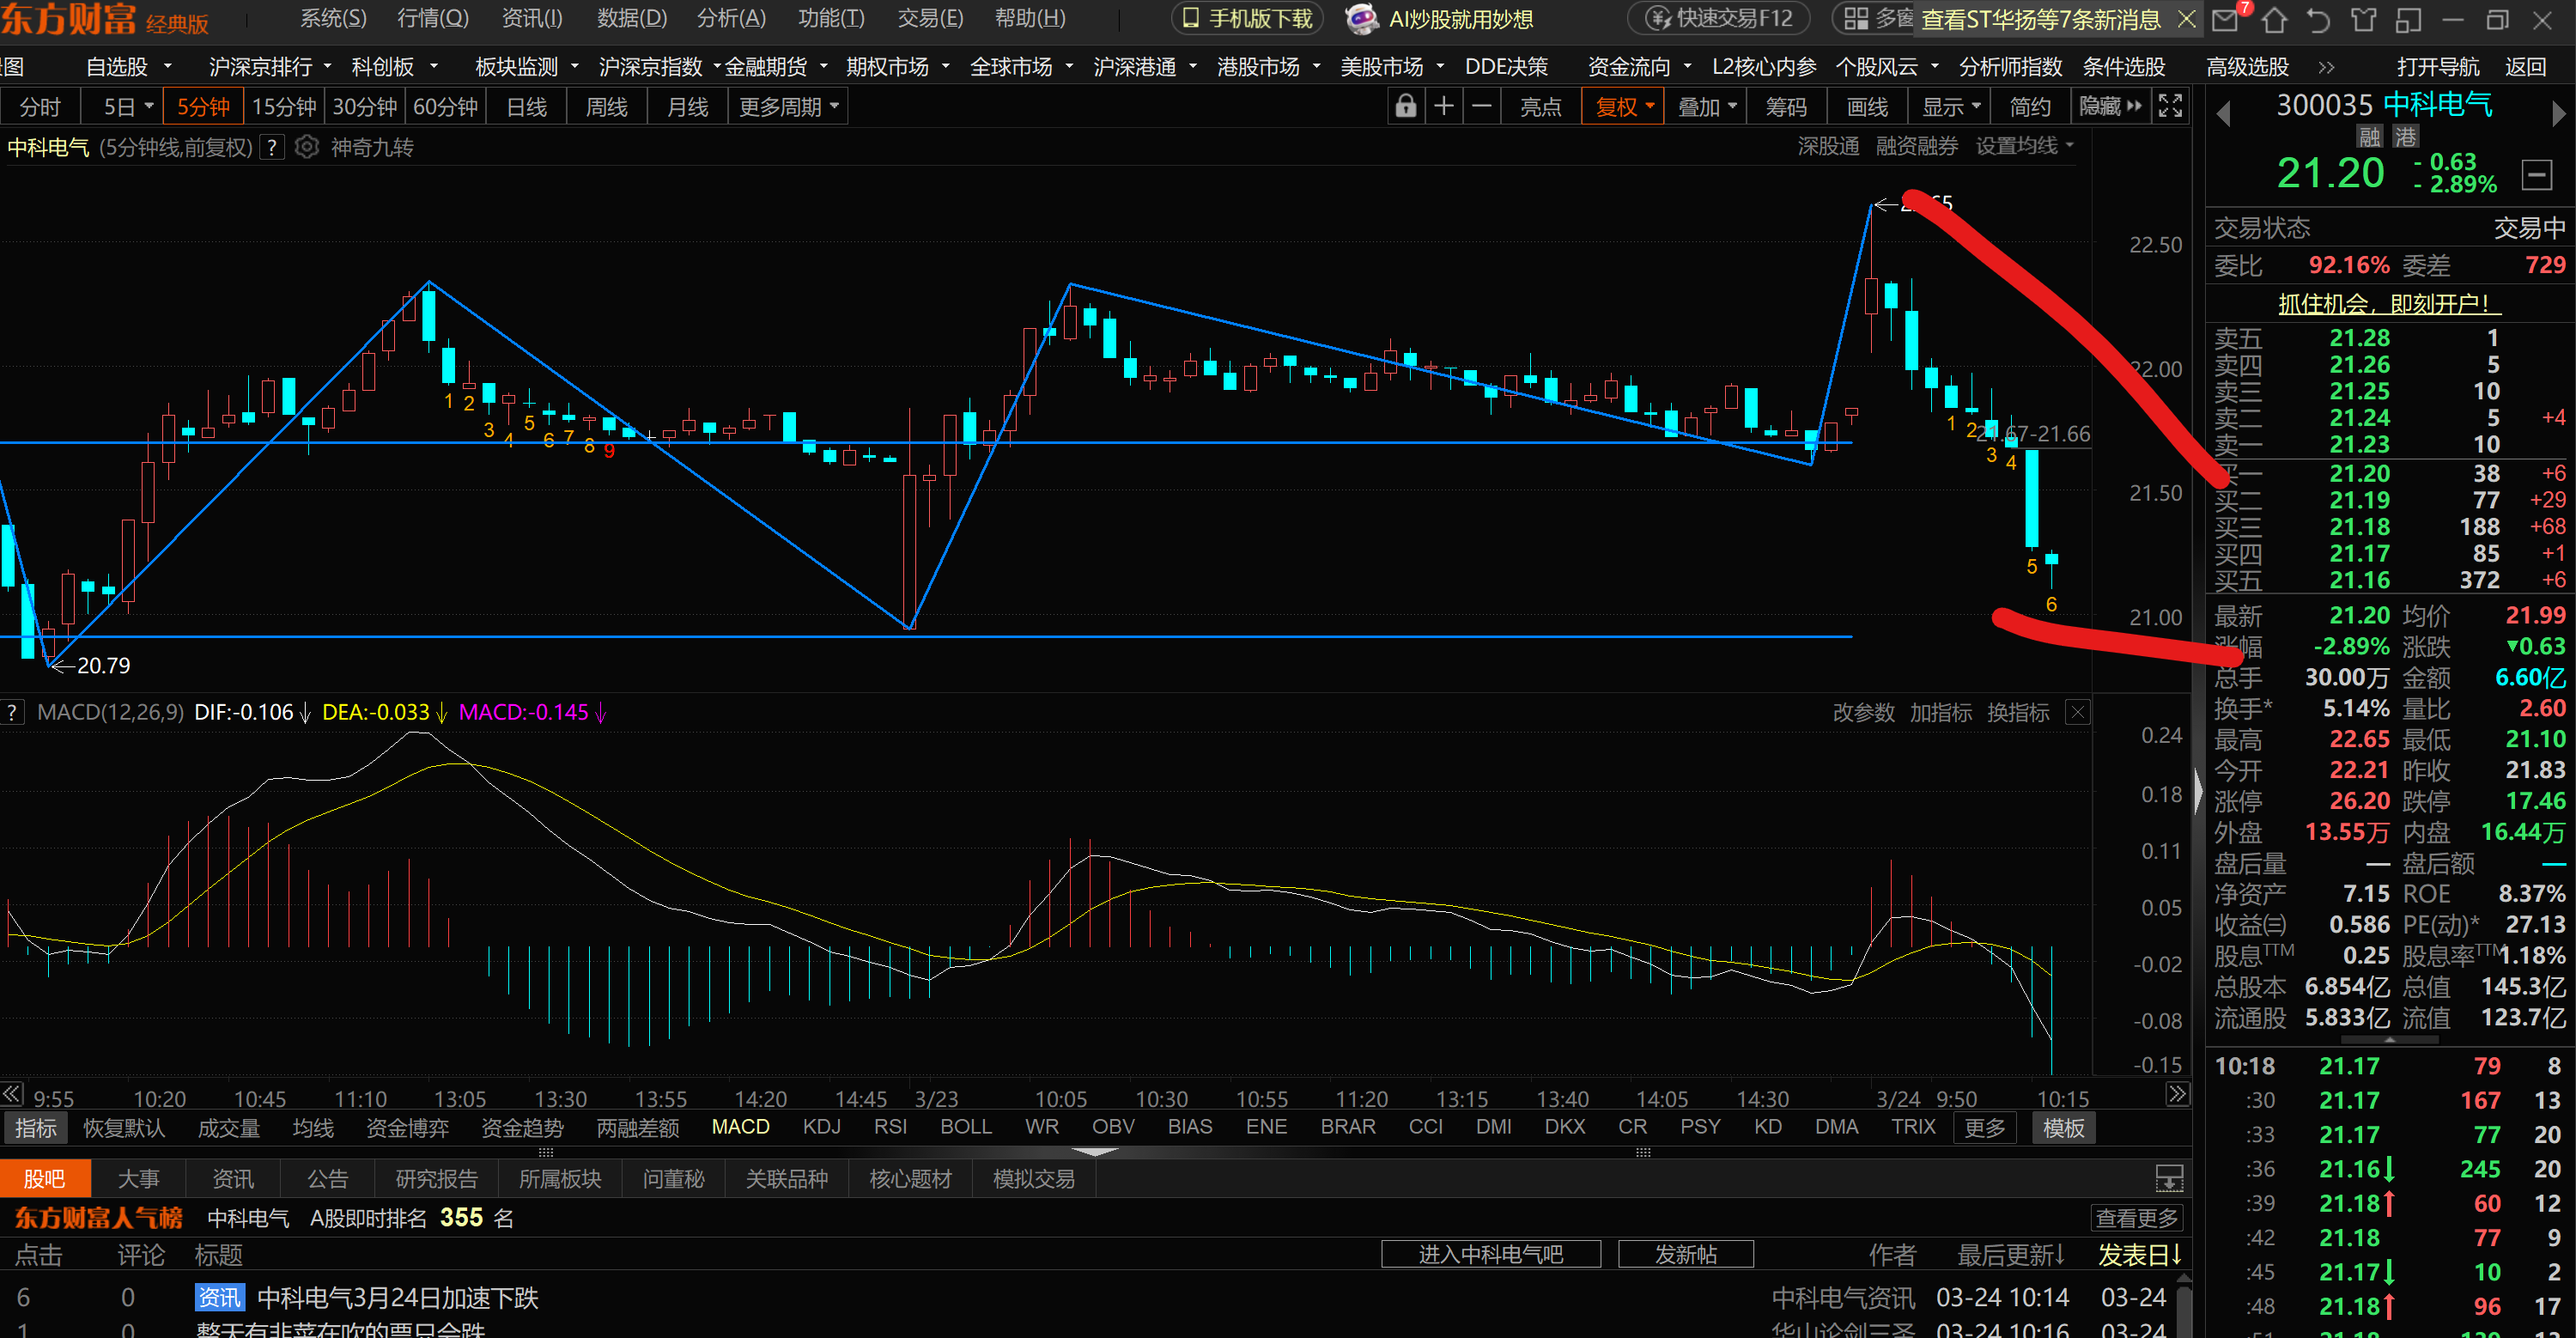Toggle fullscreen chart view icon
Viewport: 2576px width, 1338px height.
click(x=2170, y=106)
